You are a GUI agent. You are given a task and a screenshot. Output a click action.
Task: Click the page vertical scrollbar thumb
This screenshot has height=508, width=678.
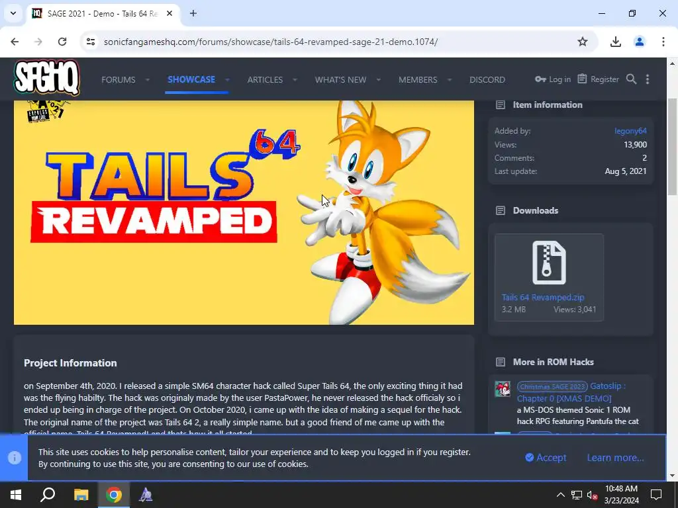point(672,147)
